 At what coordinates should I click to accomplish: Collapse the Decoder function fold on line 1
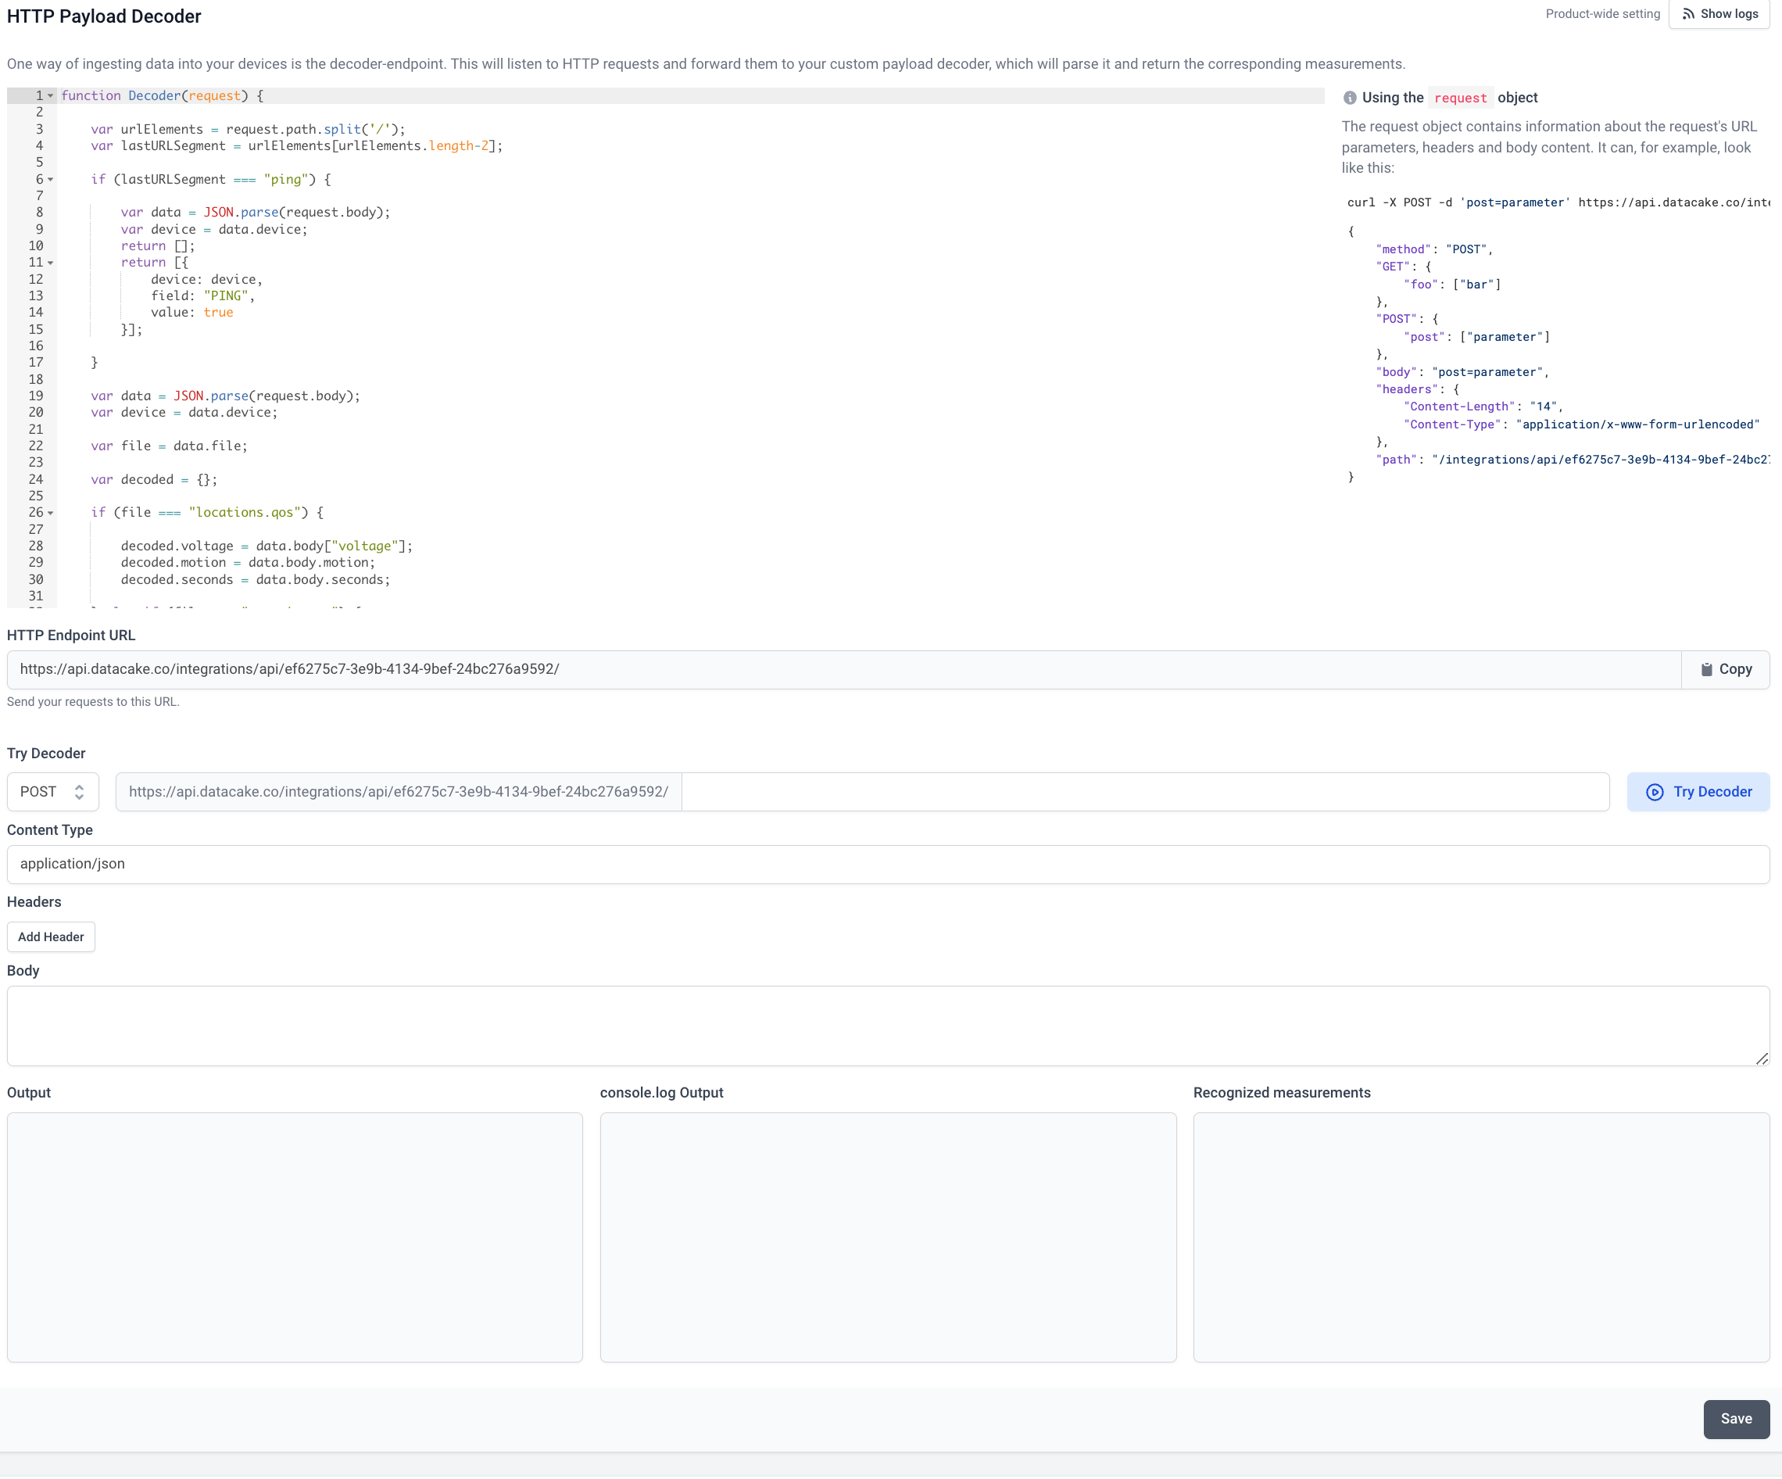pos(51,96)
